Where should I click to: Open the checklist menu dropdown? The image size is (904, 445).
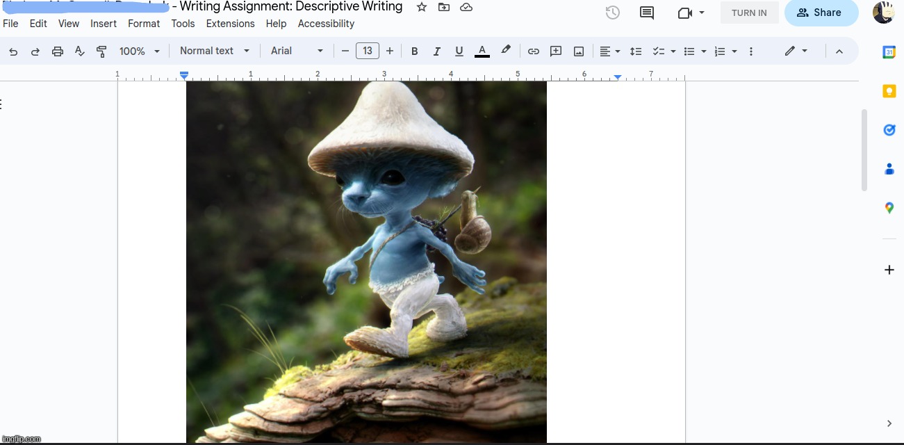(x=664, y=51)
